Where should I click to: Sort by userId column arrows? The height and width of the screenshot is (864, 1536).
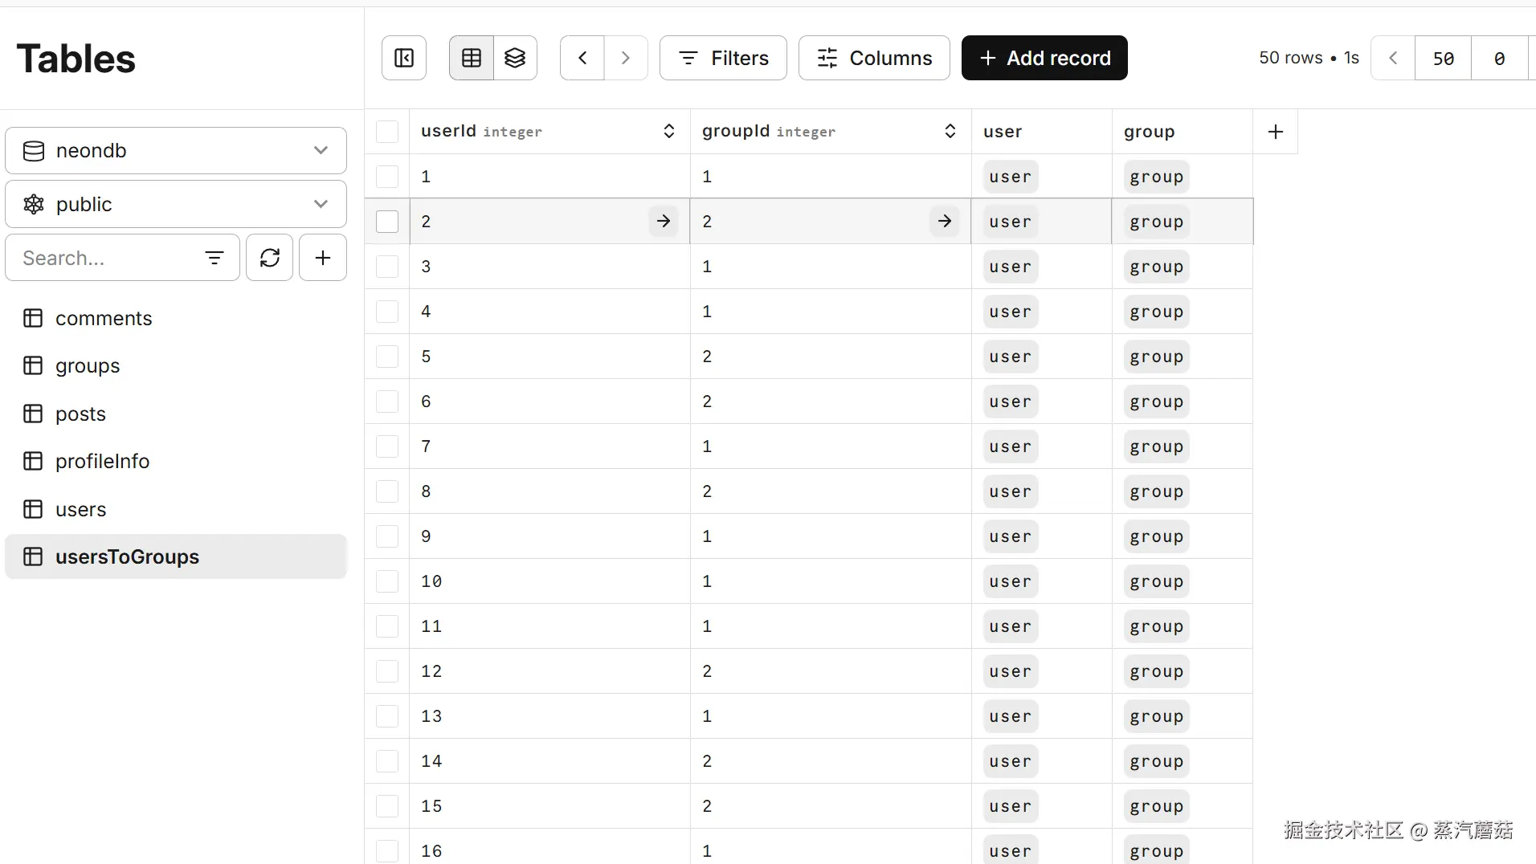point(668,132)
